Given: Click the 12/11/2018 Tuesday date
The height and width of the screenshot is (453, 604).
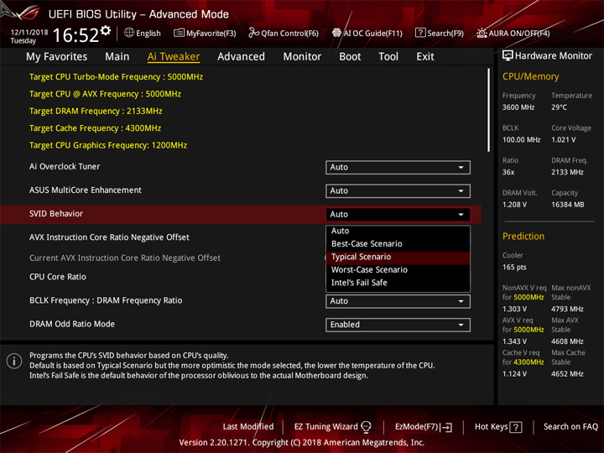Looking at the screenshot, I should [x=29, y=36].
